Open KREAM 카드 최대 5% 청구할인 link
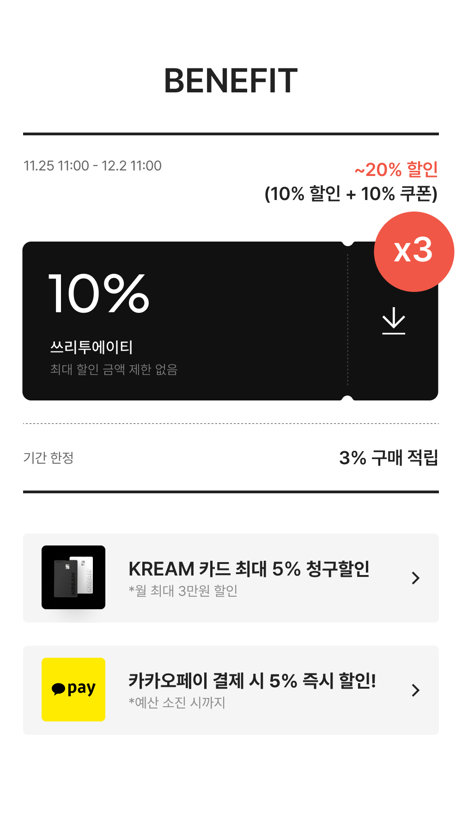Viewport: 462px width, 818px height. tap(249, 569)
